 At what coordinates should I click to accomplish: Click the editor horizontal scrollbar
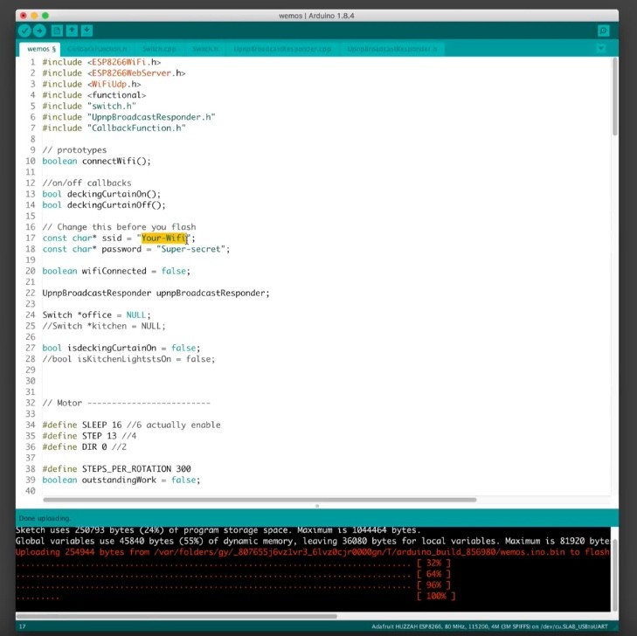[x=262, y=500]
